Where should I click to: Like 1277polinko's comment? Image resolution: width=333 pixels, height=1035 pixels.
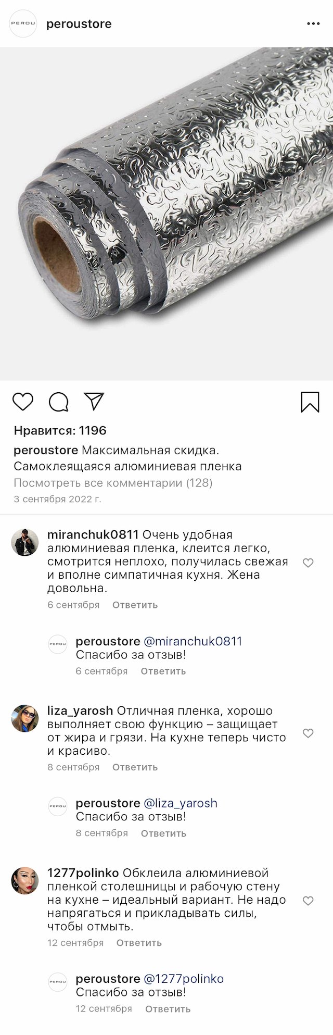pyautogui.click(x=308, y=901)
